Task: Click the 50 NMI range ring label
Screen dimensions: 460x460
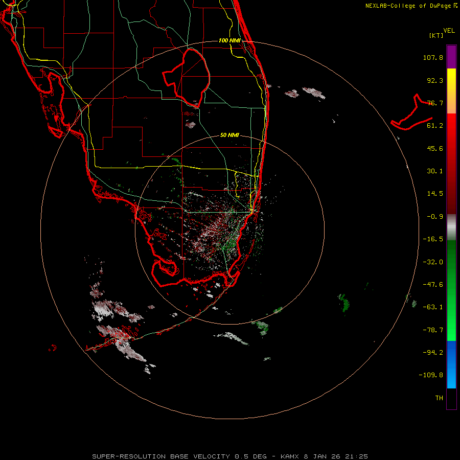Action: [x=229, y=135]
